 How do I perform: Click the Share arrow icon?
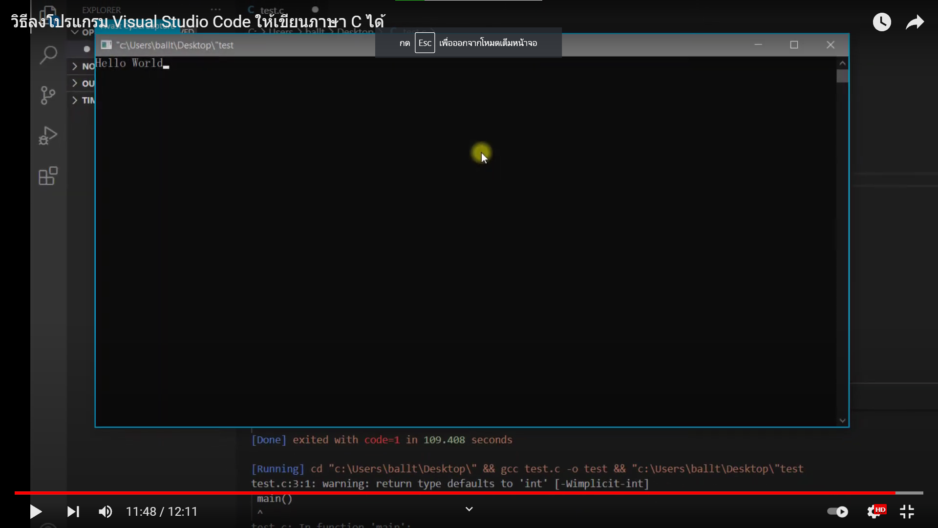pyautogui.click(x=915, y=22)
